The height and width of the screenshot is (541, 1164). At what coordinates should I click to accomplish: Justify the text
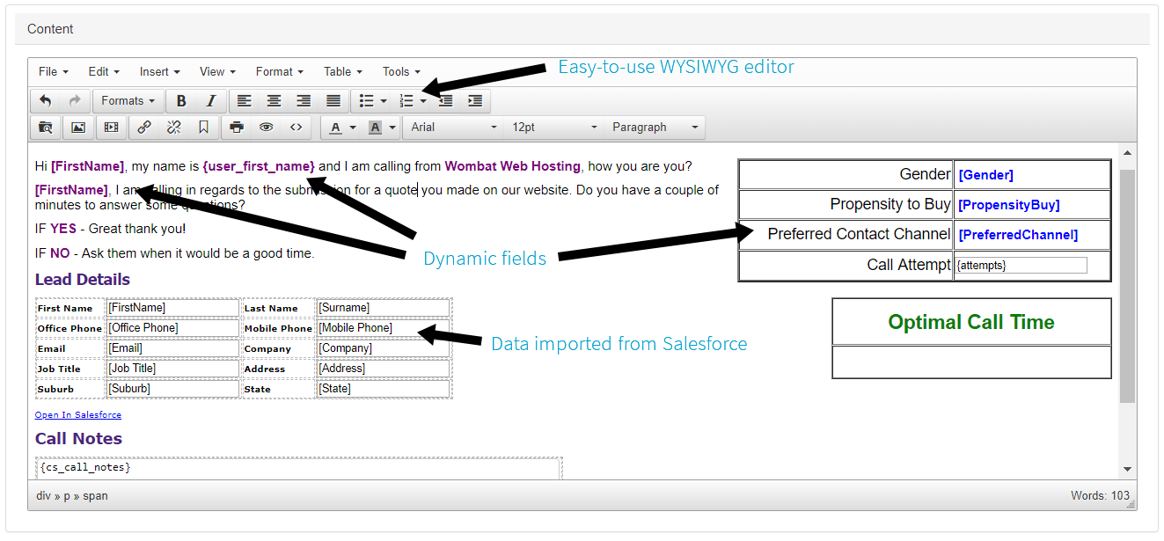pyautogui.click(x=333, y=101)
